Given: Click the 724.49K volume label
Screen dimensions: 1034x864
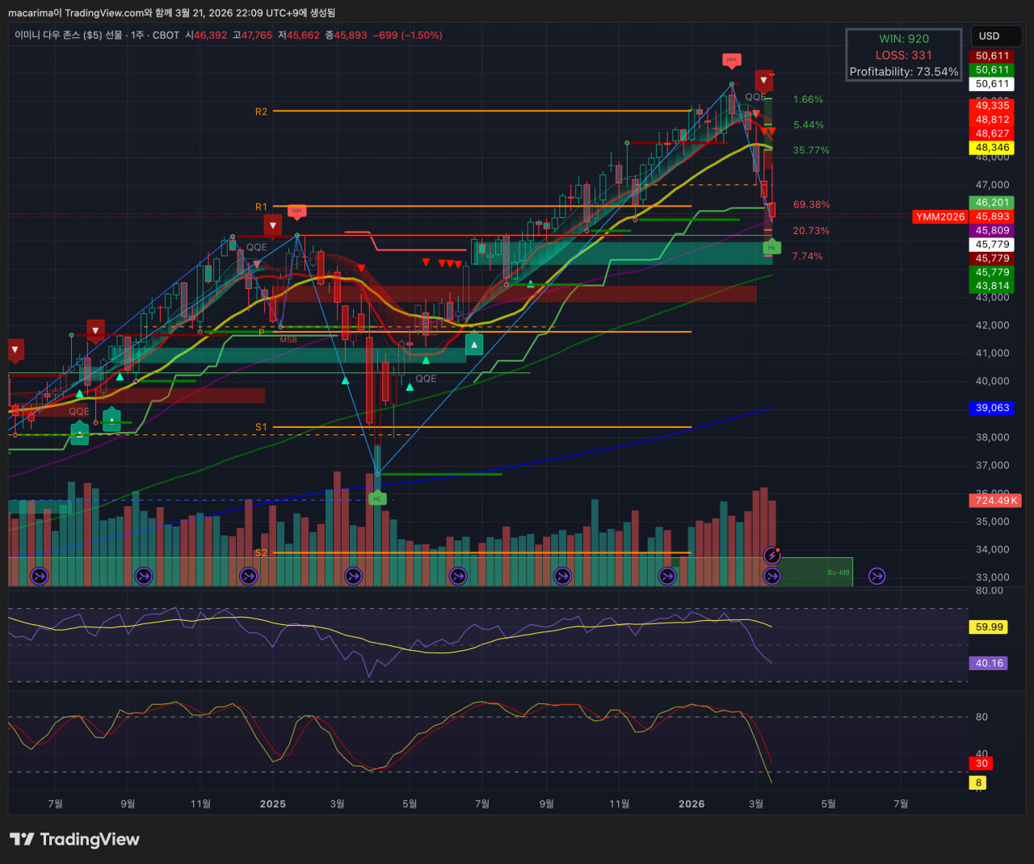Looking at the screenshot, I should [x=995, y=501].
